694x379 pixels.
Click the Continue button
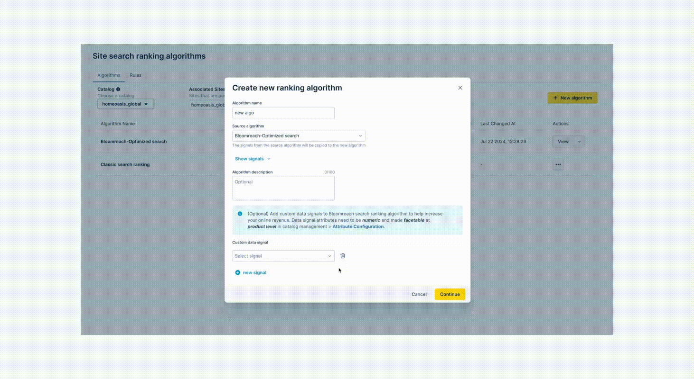pyautogui.click(x=450, y=294)
